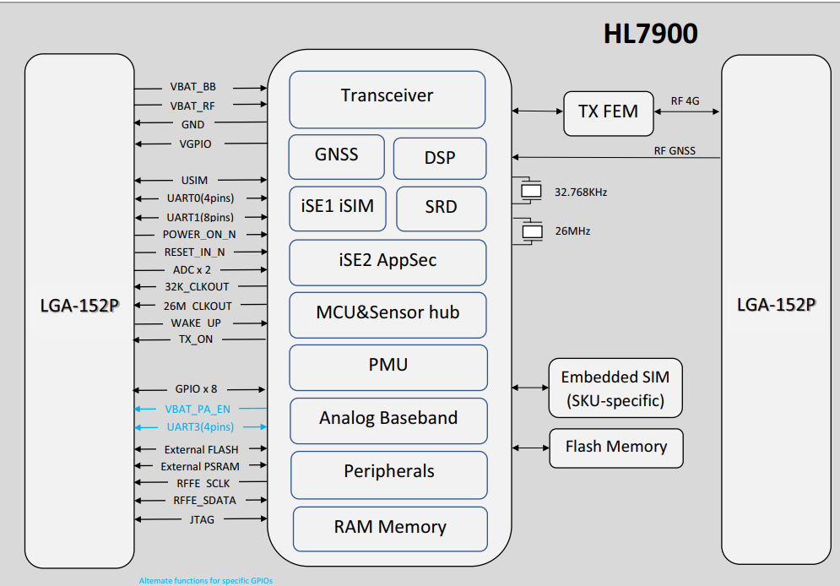This screenshot has height=586, width=840.
Task: Select the iSE2 AppSec block
Action: tap(387, 263)
